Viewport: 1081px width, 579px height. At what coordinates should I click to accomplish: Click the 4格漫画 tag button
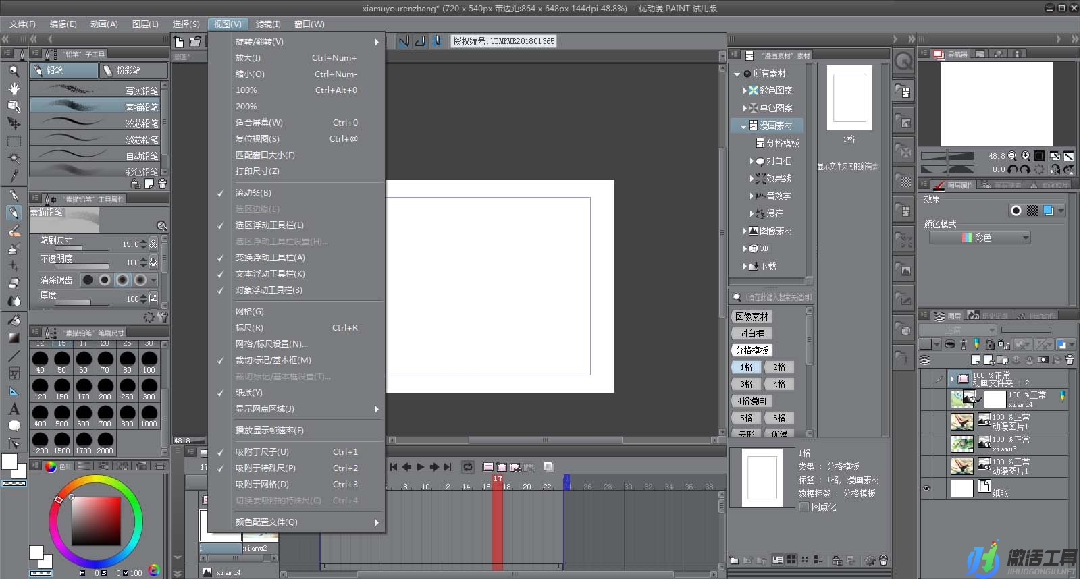(x=752, y=401)
